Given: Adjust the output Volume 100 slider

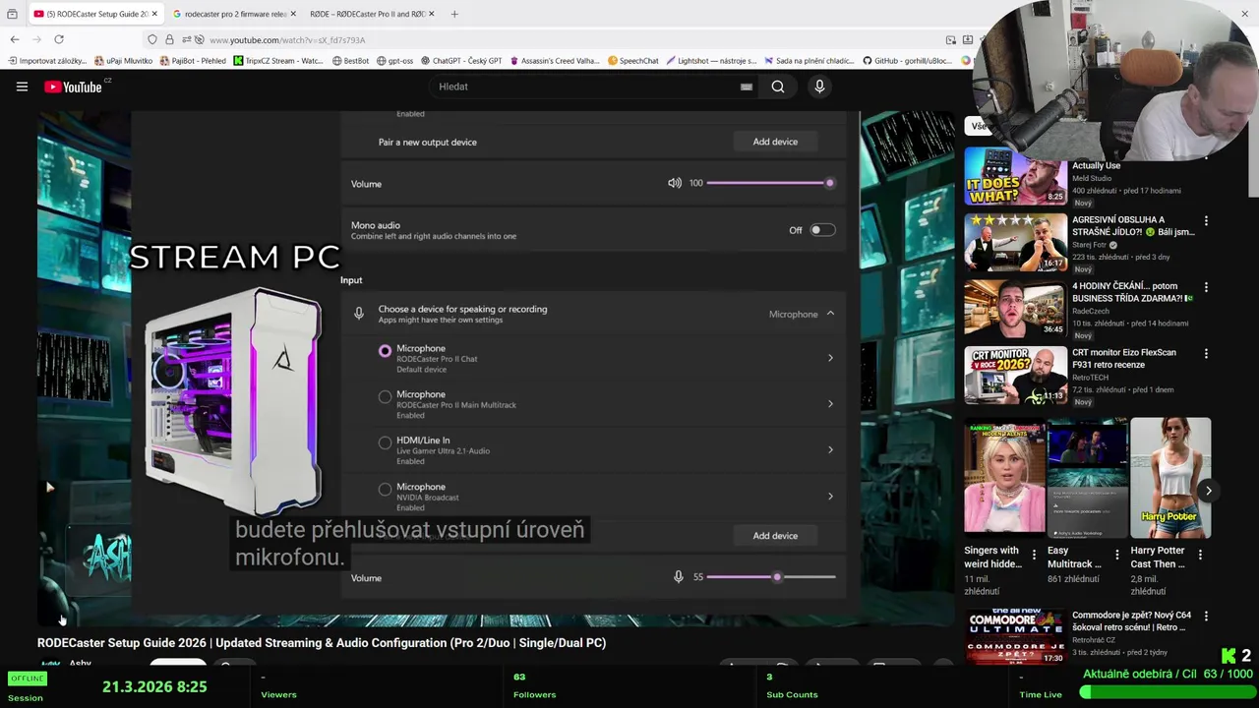Looking at the screenshot, I should tap(770, 183).
